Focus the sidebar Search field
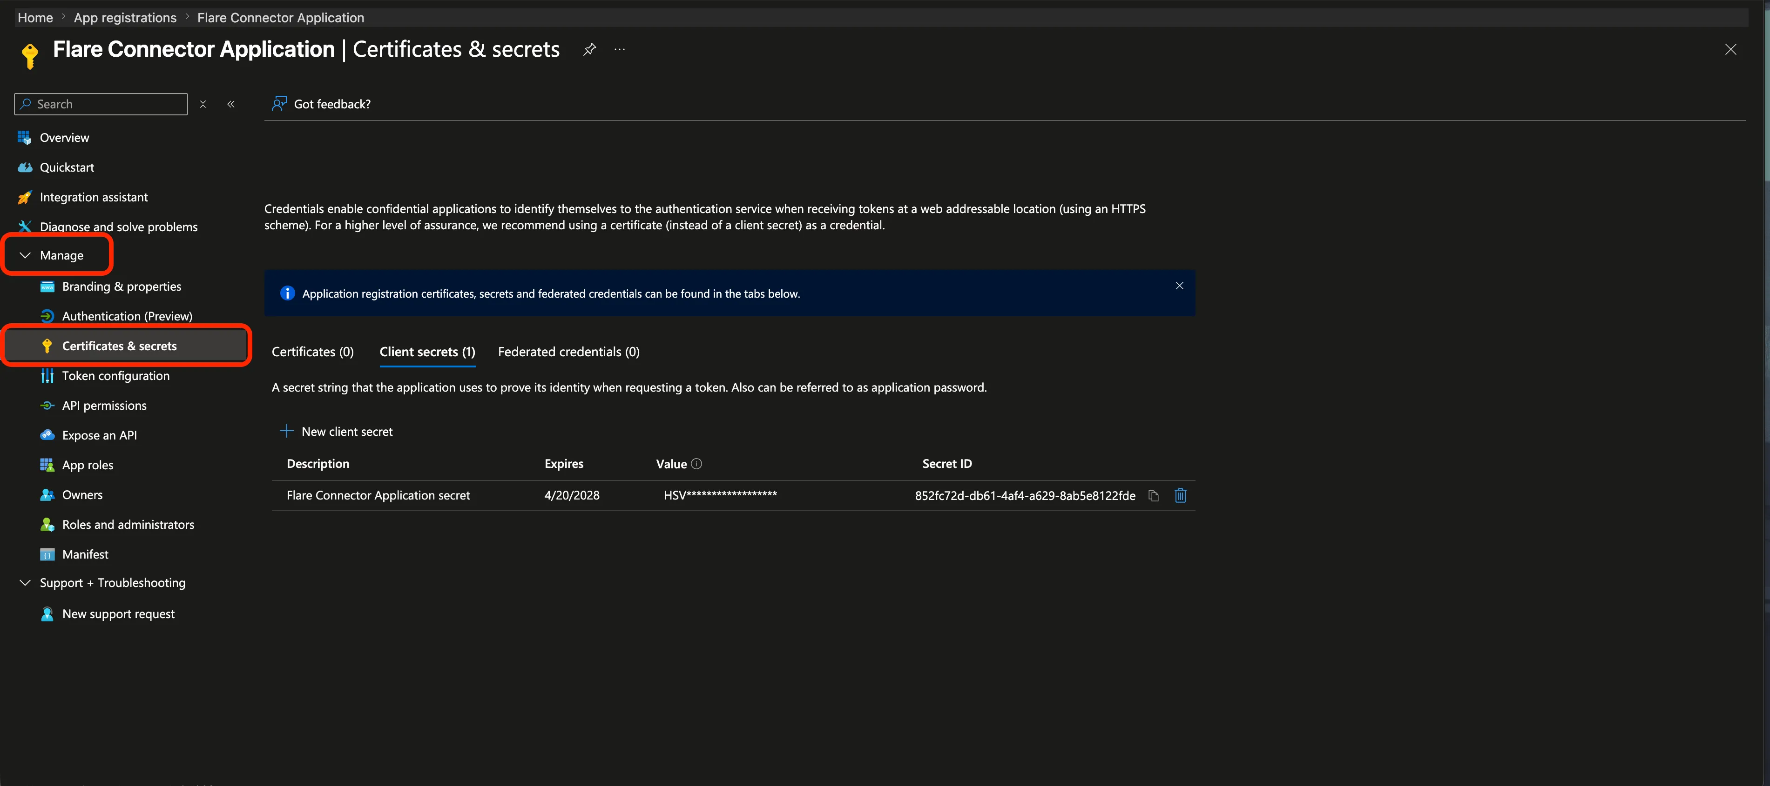Image resolution: width=1770 pixels, height=786 pixels. [x=101, y=104]
